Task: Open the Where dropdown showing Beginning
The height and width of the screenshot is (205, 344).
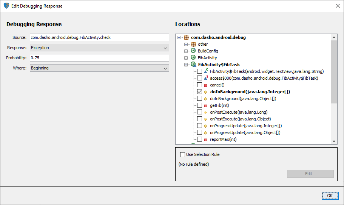Action: click(x=99, y=68)
